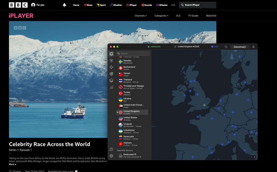
Task: Click the Sweden flag icon
Action: (x=120, y=62)
